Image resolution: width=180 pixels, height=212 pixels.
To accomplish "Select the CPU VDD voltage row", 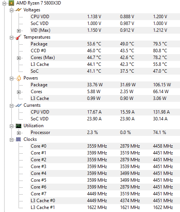I will pos(105,17).
